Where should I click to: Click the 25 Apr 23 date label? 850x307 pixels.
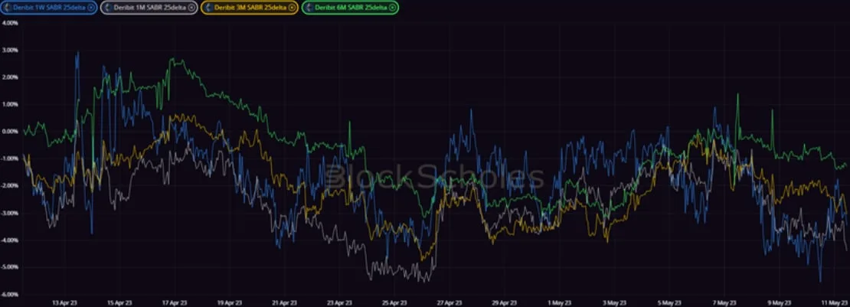[394, 302]
